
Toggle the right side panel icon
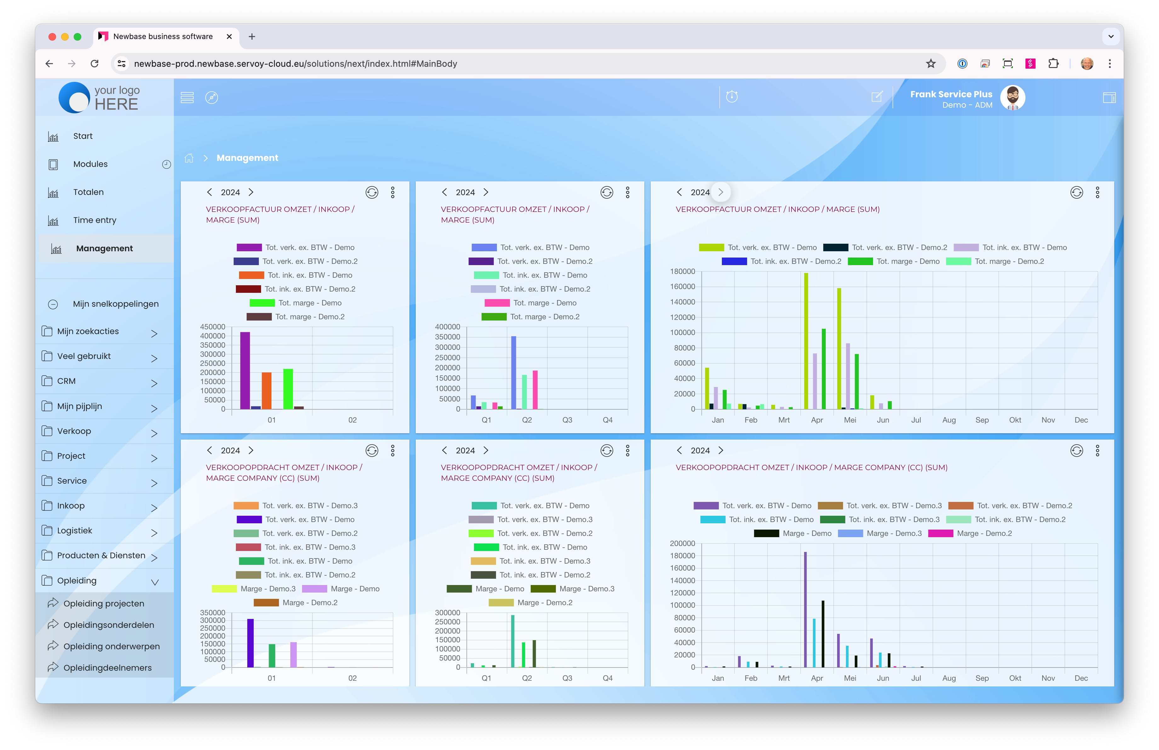(1109, 97)
